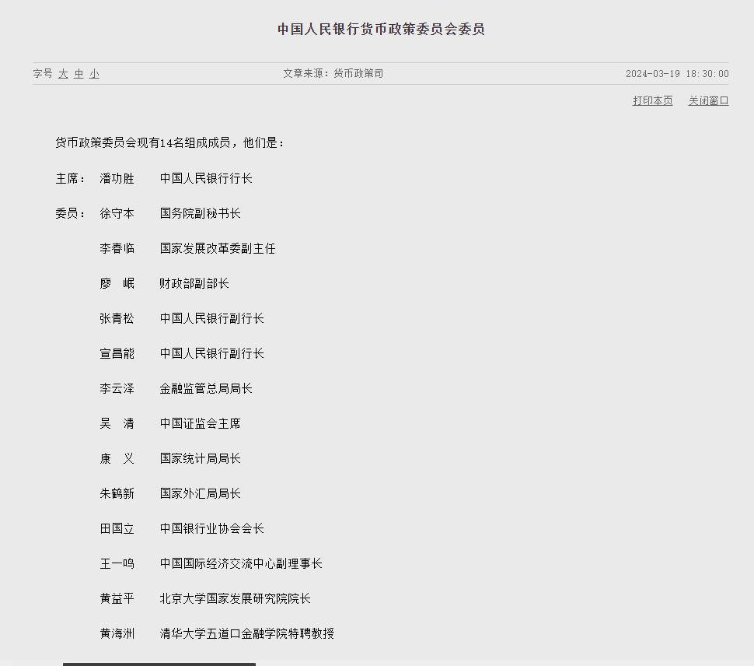
Task: Click the name 朱鹤新
Action: [117, 494]
